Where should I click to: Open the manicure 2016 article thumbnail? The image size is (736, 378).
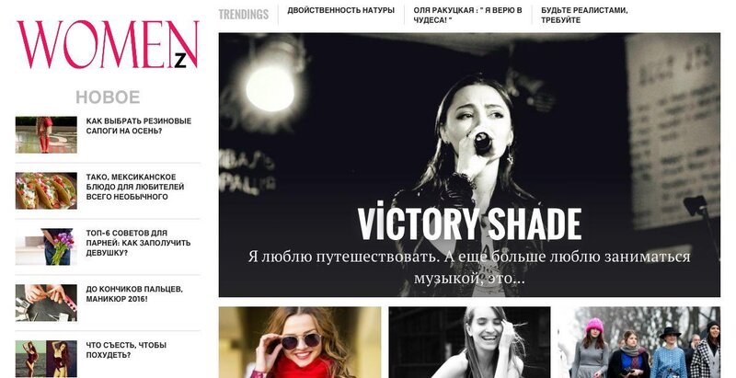point(46,303)
